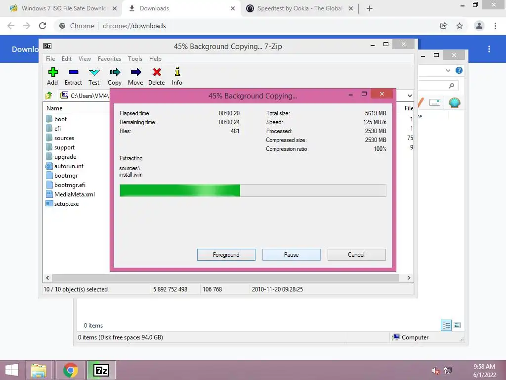The height and width of the screenshot is (380, 506).
Task: Open the Help menu in 7-Zip
Action: tap(155, 59)
